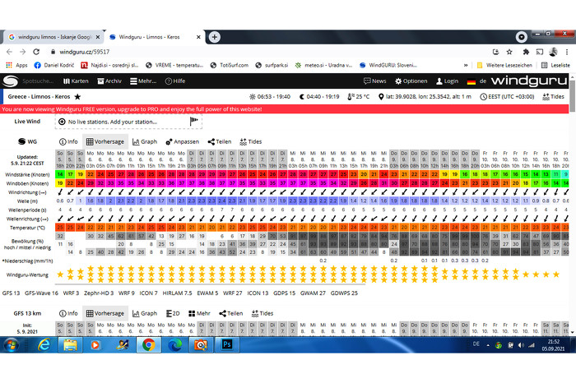Switch to the Google search browser tab

[53, 37]
